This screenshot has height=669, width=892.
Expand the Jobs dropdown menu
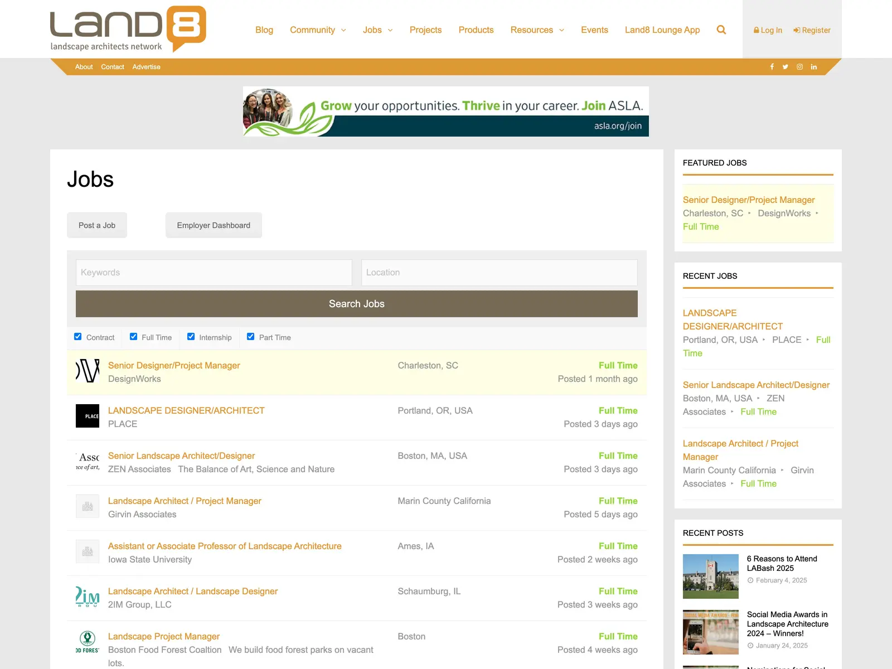click(377, 30)
